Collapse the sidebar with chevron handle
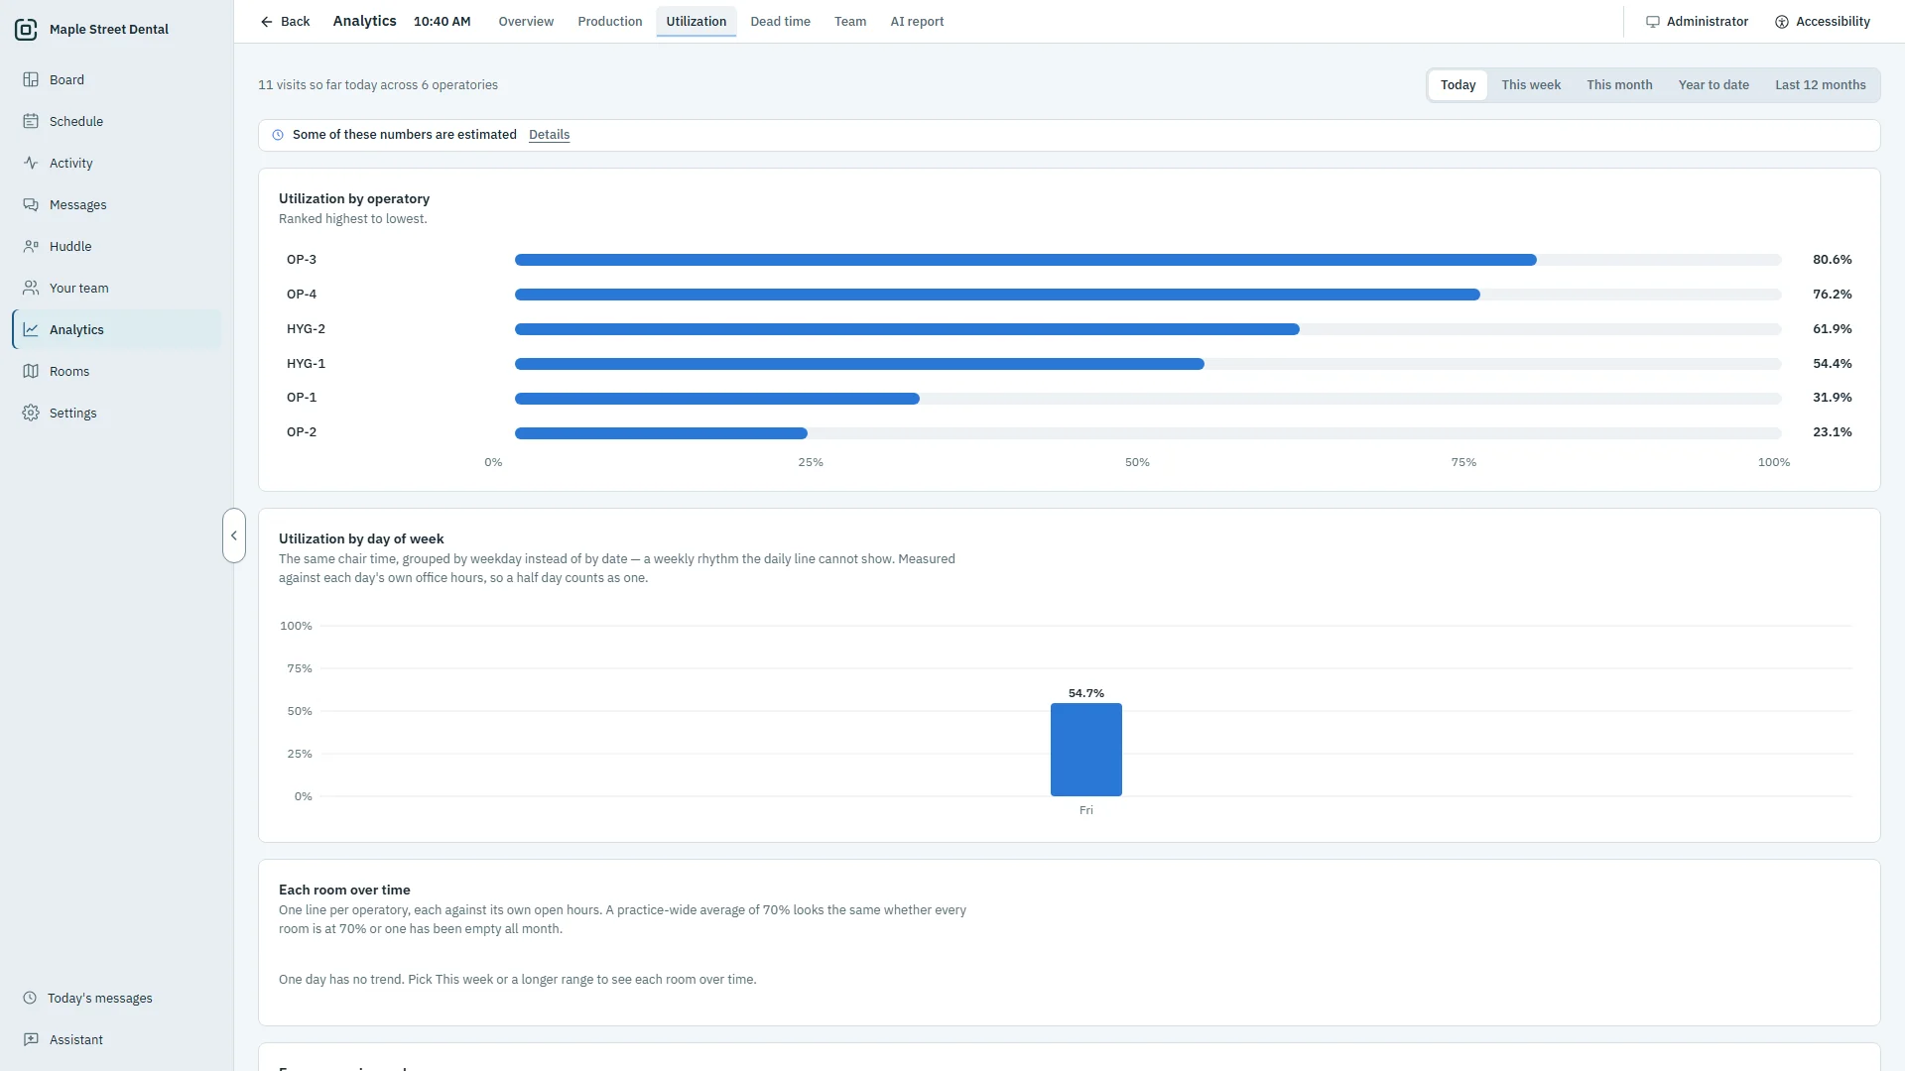The width and height of the screenshot is (1905, 1071). (x=234, y=535)
